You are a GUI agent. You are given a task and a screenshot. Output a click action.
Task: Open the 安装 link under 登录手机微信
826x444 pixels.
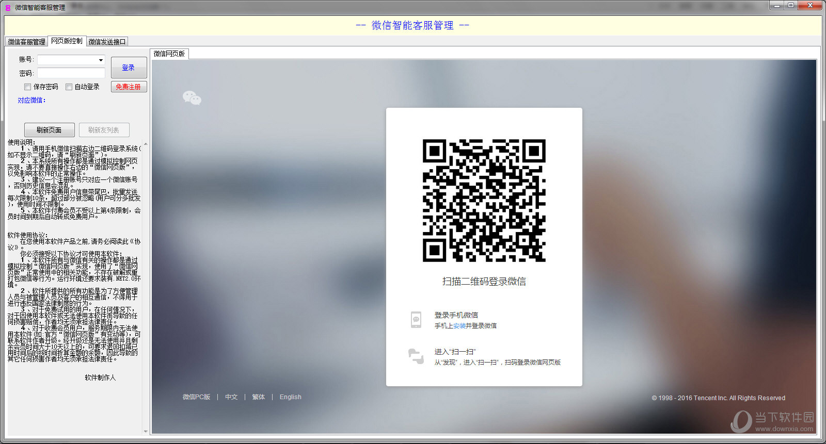(459, 326)
